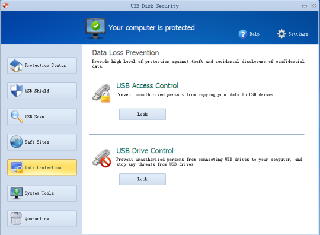Click the USB Access Control padlock drive icon
The width and height of the screenshot is (320, 235).
(x=101, y=93)
